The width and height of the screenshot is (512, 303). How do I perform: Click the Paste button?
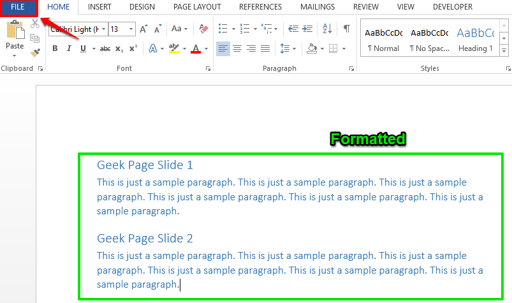15,38
